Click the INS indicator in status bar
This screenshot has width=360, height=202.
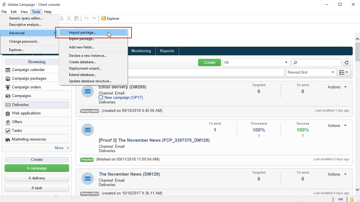pos(341,199)
